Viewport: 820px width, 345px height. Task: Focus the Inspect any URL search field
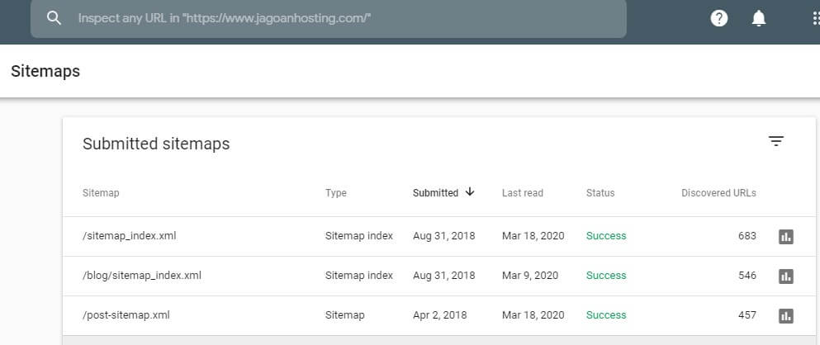pyautogui.click(x=329, y=18)
